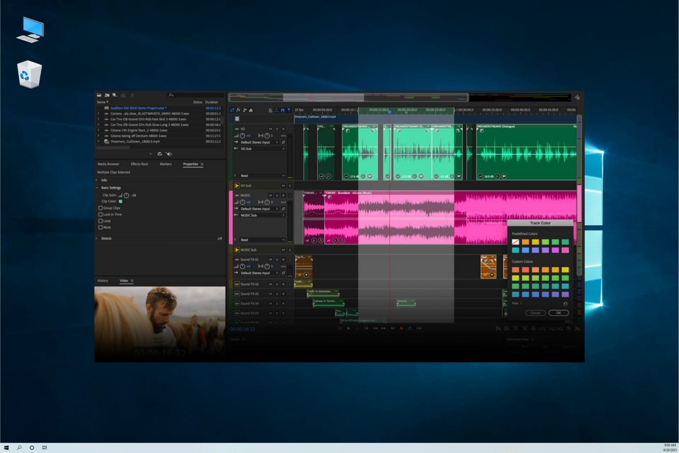Solo the VO track with its S button

pos(277,129)
